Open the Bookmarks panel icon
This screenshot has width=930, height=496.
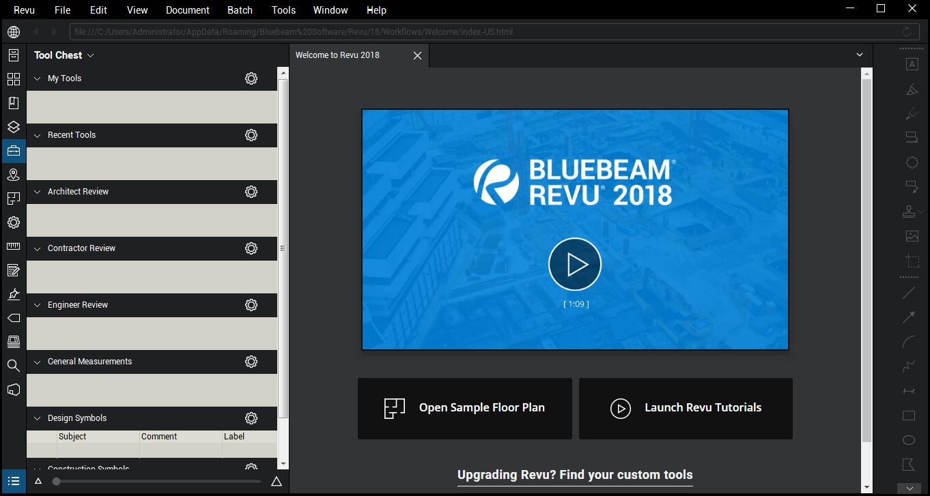[x=13, y=103]
